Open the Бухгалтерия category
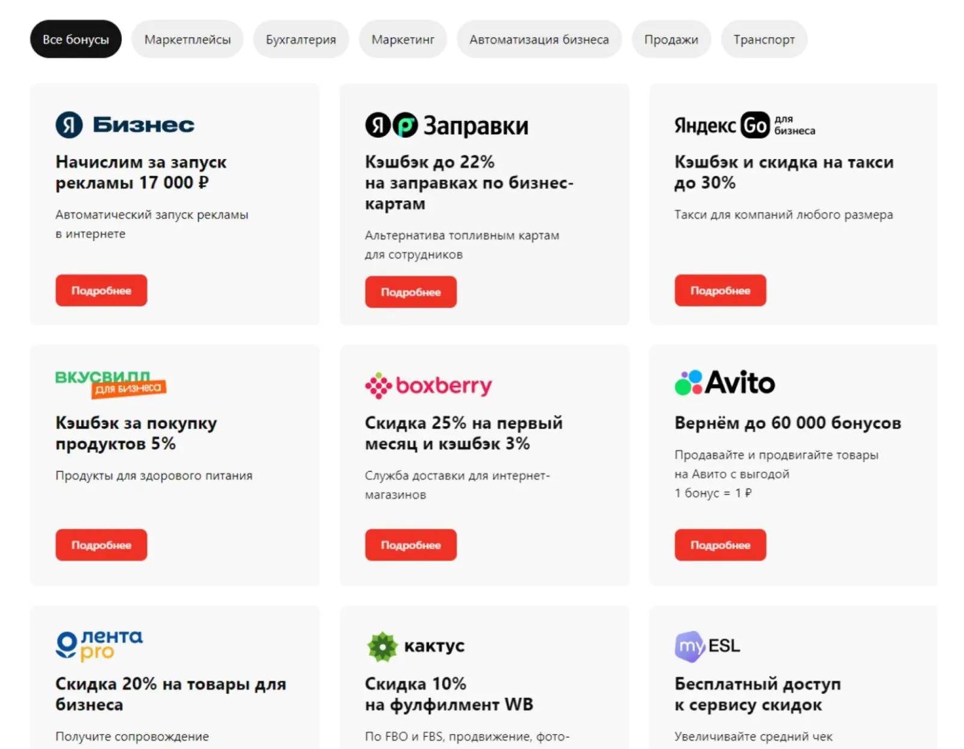 coord(301,39)
